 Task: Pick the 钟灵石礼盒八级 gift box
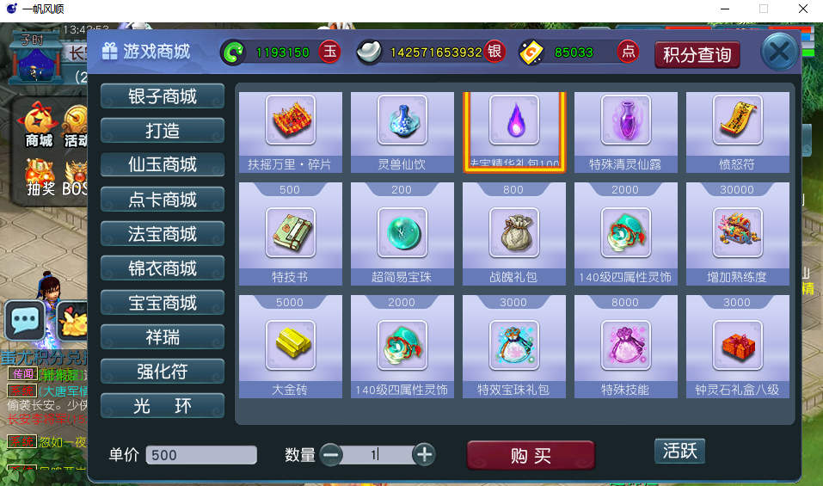pyautogui.click(x=738, y=347)
